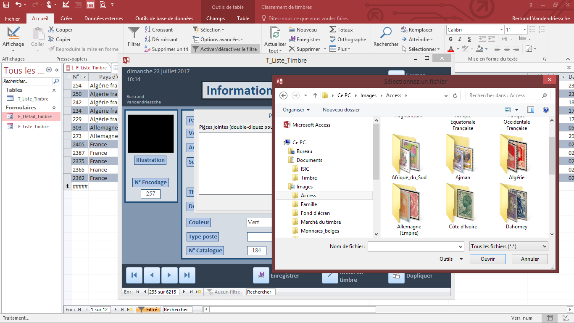Align text left in the ribbon
Viewport: 574px width, 323px height.
pyautogui.click(x=498, y=49)
